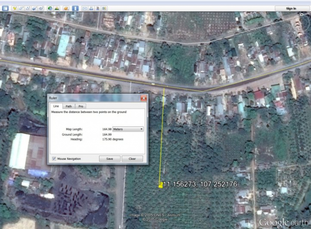Open the Meters units dropdown
This screenshot has width=311, height=229.
[128, 129]
